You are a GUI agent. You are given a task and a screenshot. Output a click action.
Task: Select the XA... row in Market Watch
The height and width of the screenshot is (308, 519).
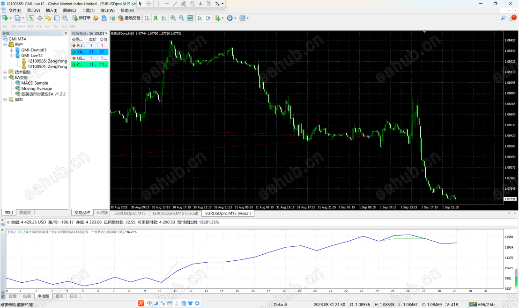89,52
